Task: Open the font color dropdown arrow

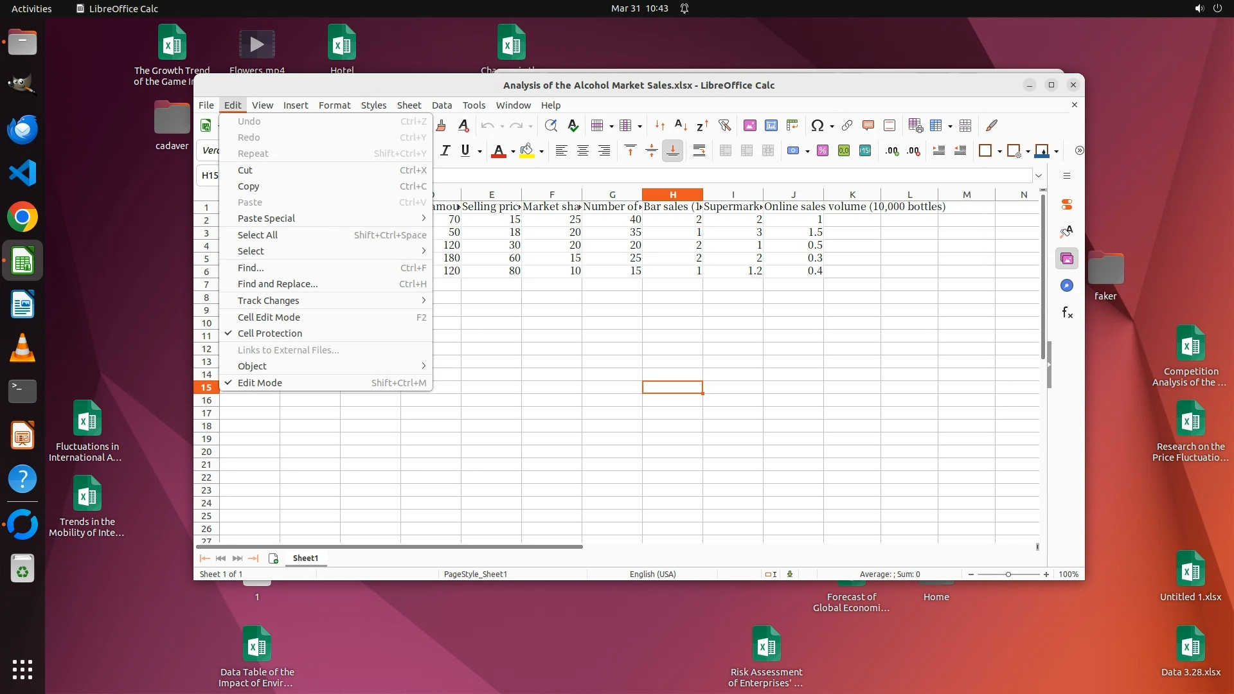Action: (x=513, y=152)
